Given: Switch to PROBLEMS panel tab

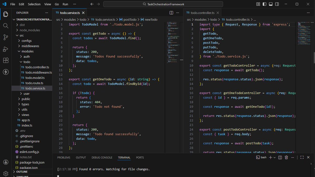Looking at the screenshot, I should click(64, 157).
